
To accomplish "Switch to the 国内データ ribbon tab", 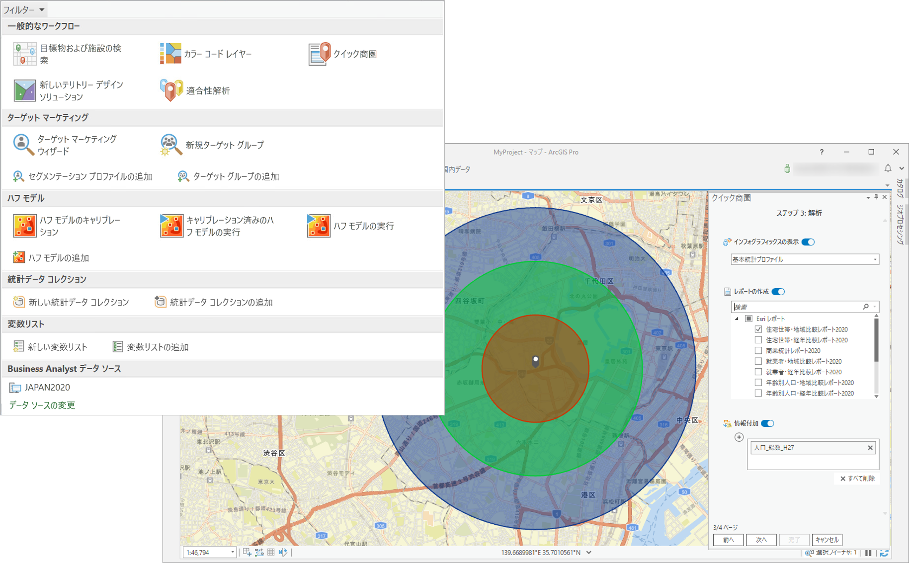I will pos(457,169).
